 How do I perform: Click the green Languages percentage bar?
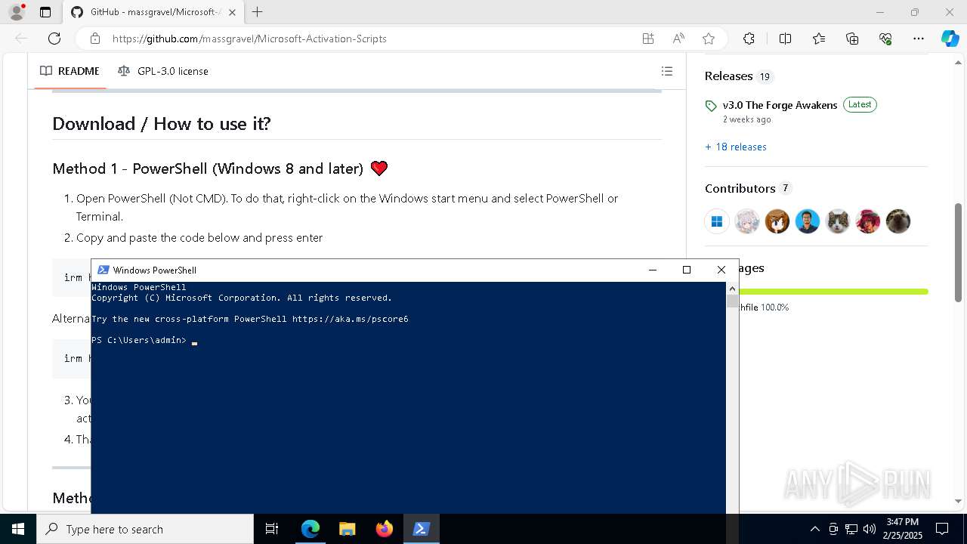833,292
